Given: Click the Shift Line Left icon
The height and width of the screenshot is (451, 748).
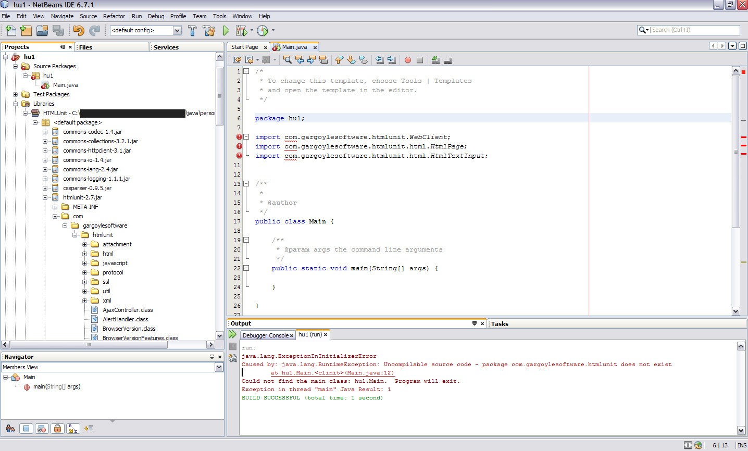Looking at the screenshot, I should click(x=380, y=60).
